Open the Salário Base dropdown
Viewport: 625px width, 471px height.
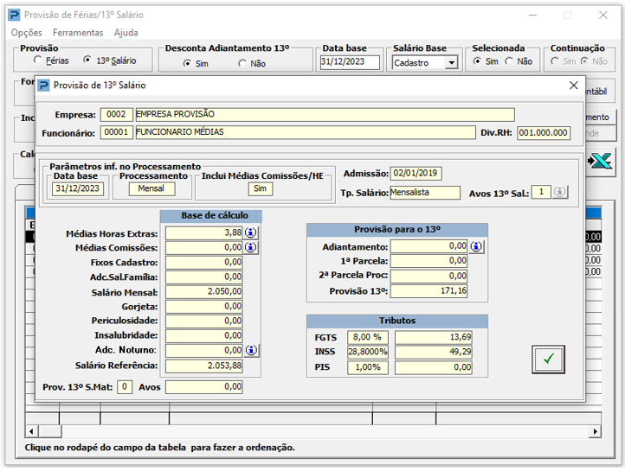[x=450, y=63]
